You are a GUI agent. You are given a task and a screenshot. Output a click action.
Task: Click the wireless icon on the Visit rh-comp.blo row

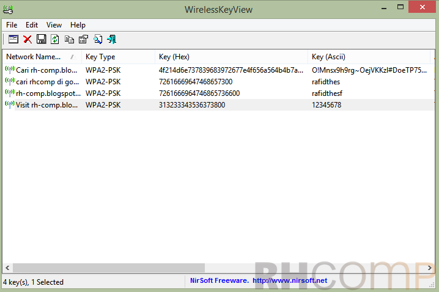10,104
